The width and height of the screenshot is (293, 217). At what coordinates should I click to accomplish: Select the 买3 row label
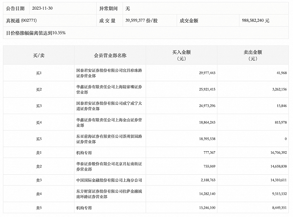tap(39, 106)
